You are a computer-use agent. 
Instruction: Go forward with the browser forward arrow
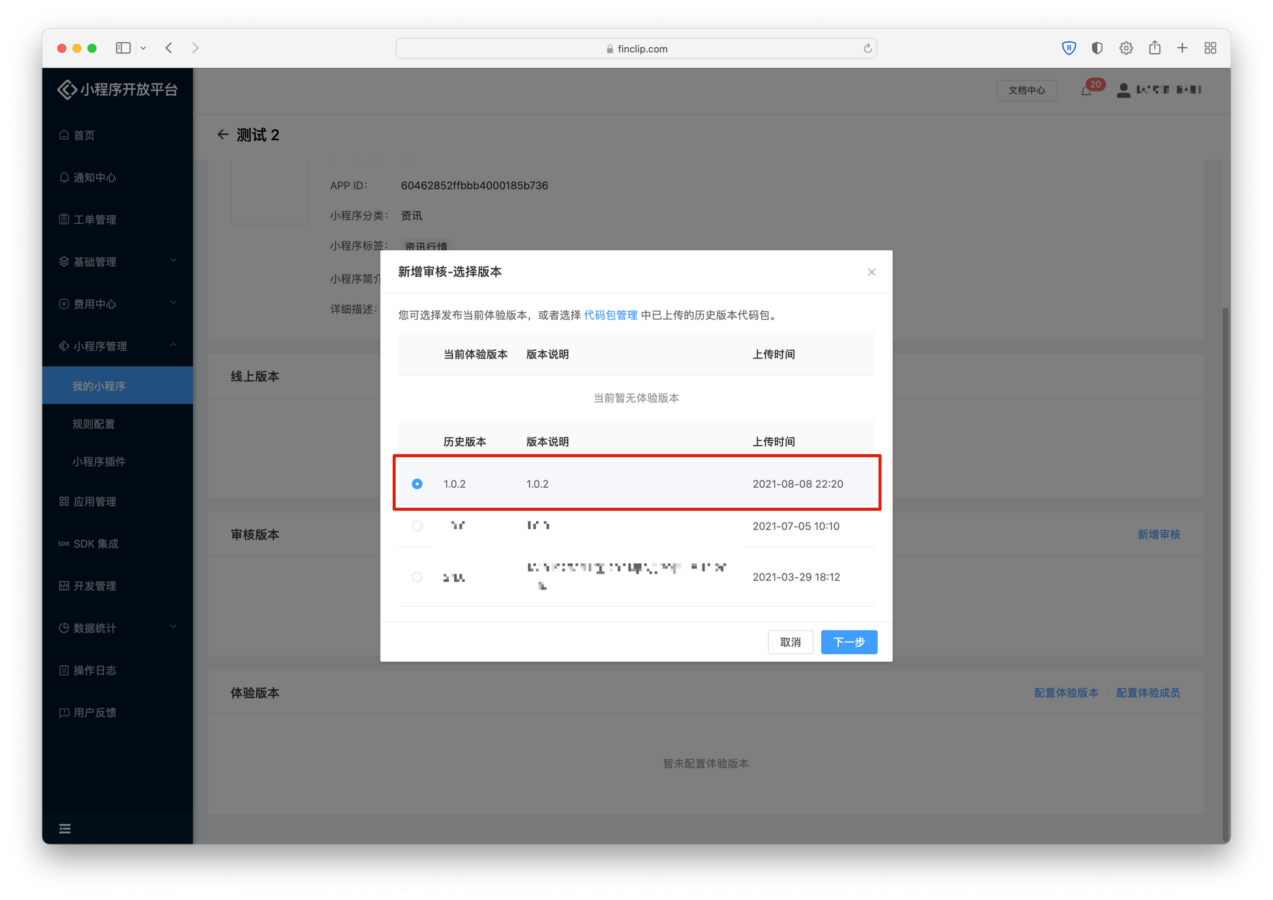tap(195, 48)
